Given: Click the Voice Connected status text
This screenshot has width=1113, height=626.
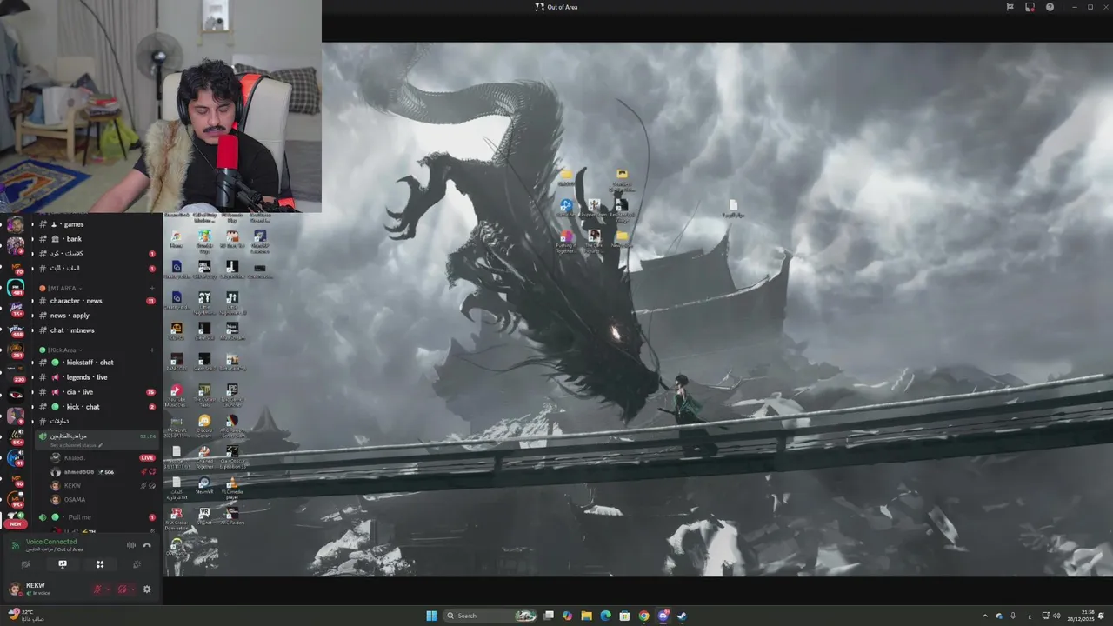Looking at the screenshot, I should pos(51,542).
